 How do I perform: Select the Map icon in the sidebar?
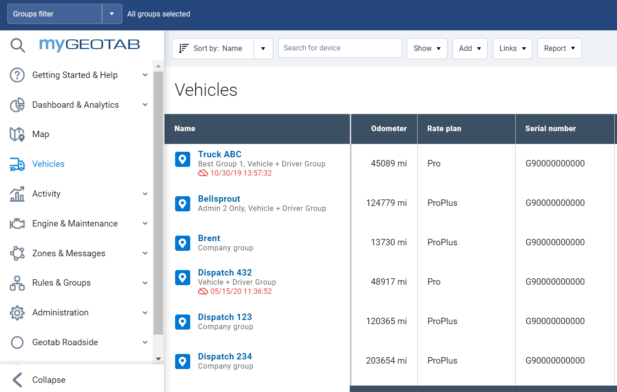click(x=17, y=134)
